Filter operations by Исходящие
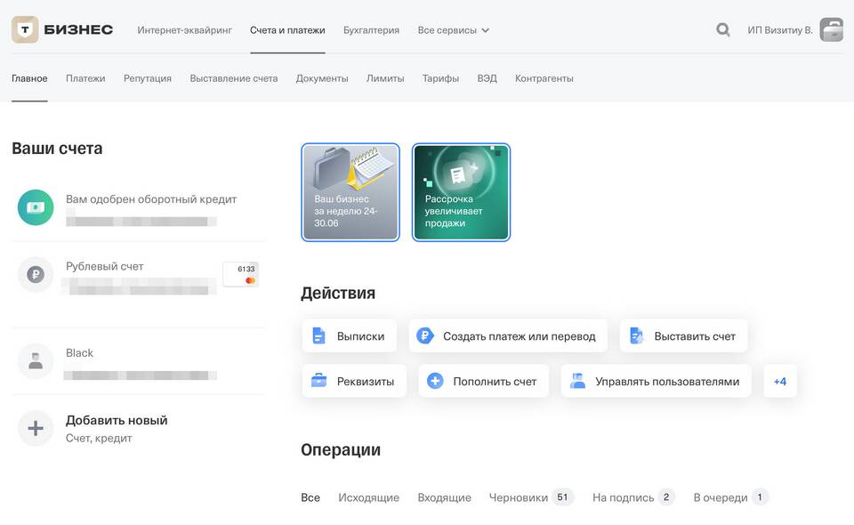This screenshot has height=525, width=854. pos(368,497)
